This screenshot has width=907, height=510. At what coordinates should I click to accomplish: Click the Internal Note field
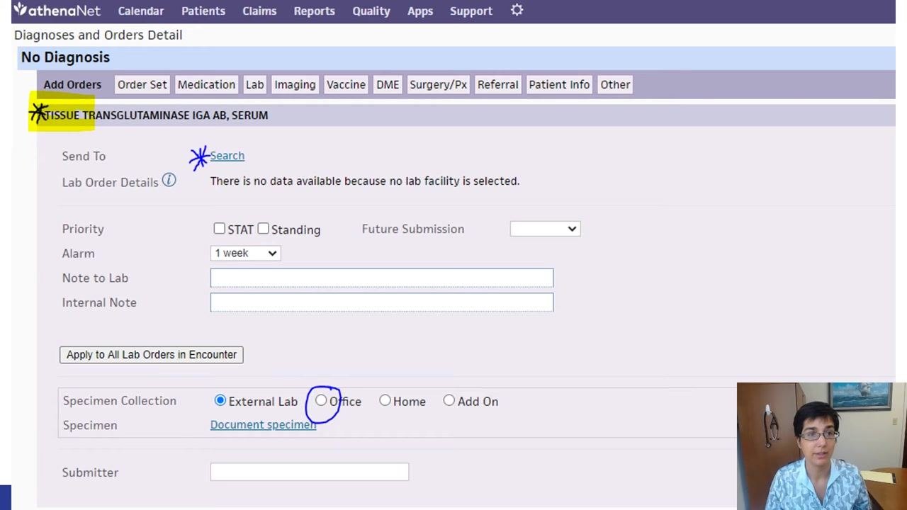click(x=382, y=302)
